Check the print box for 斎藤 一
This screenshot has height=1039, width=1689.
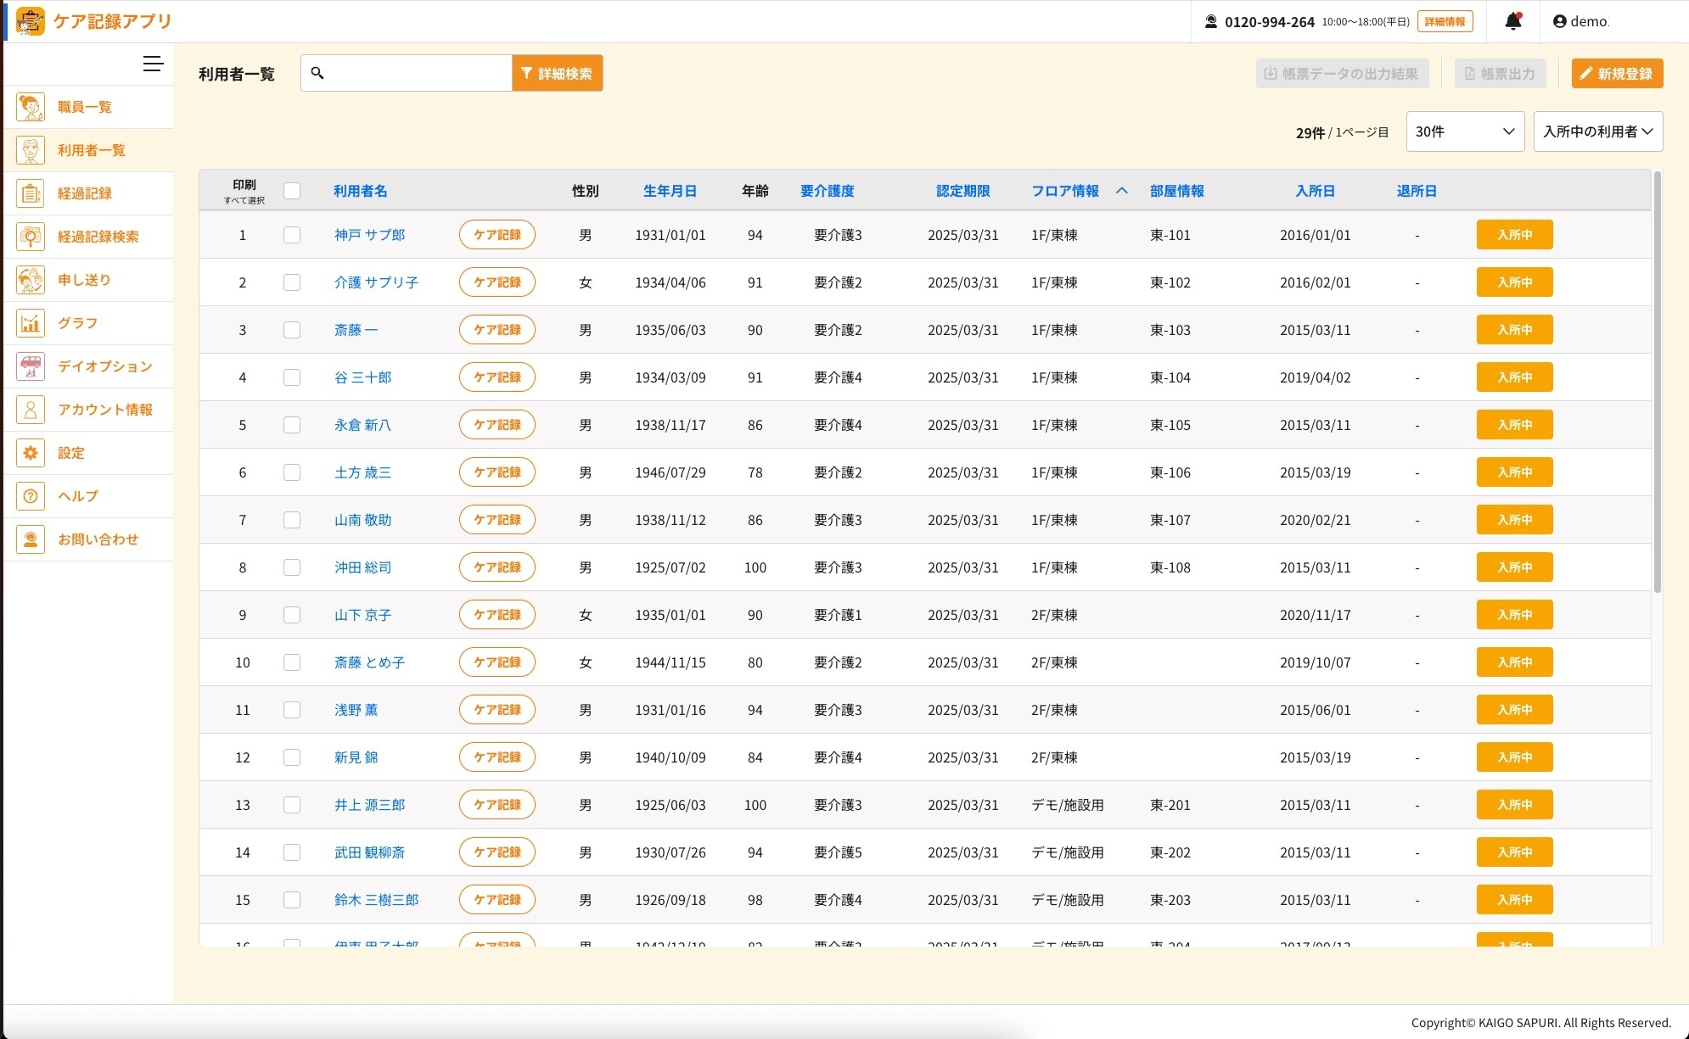point(292,330)
